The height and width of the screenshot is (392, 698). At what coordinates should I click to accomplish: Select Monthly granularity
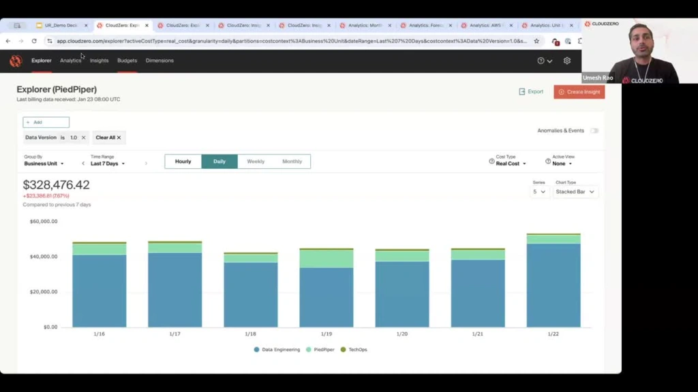pos(292,161)
